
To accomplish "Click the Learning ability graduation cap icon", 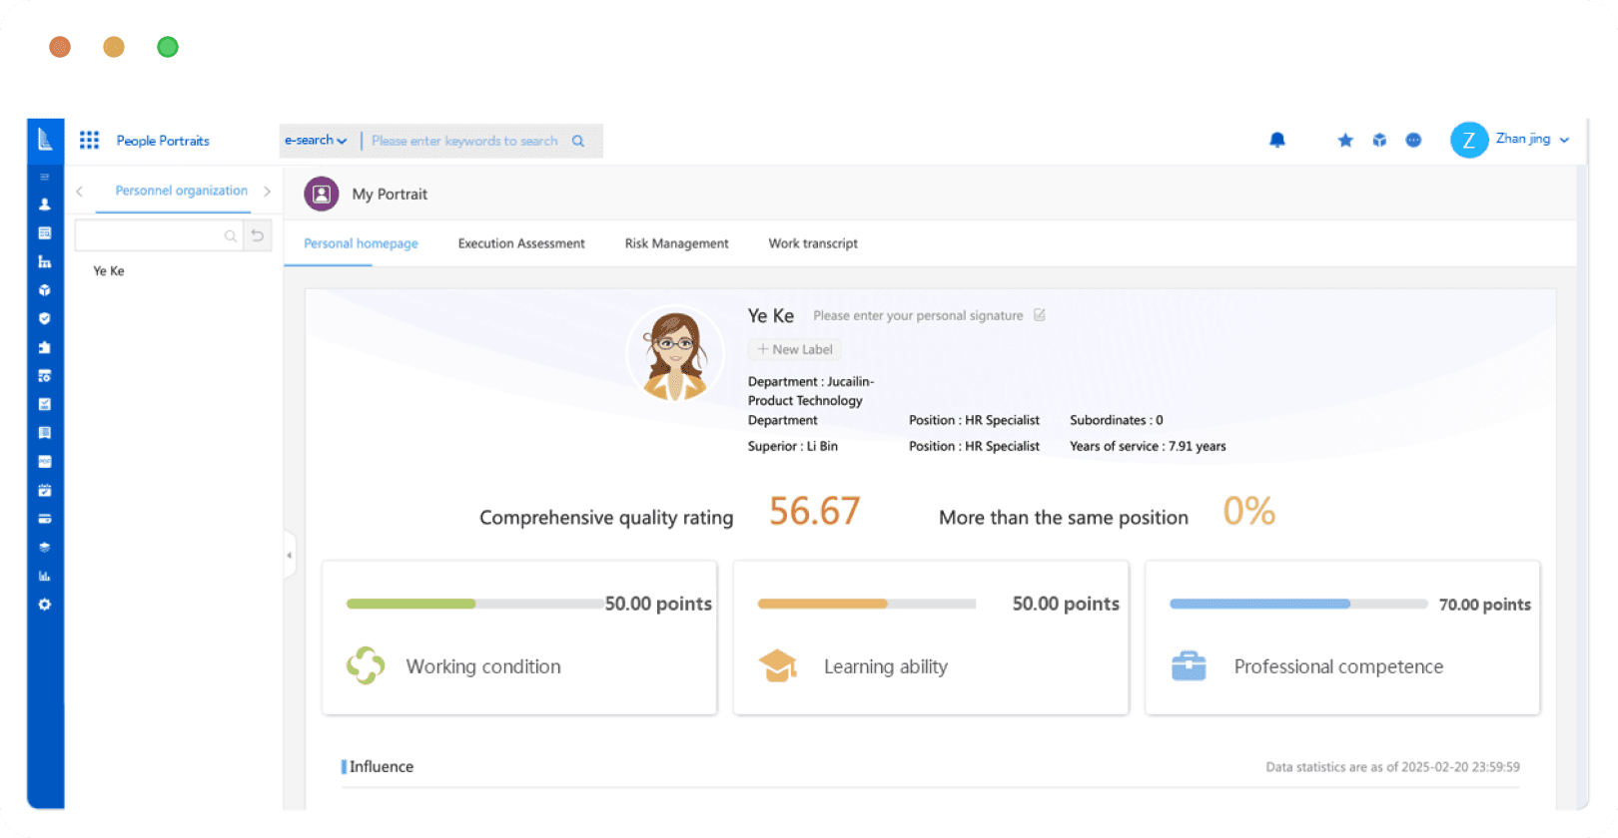I will tap(777, 665).
